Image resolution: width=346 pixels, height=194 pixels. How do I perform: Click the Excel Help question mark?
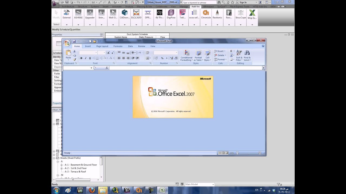point(263,46)
